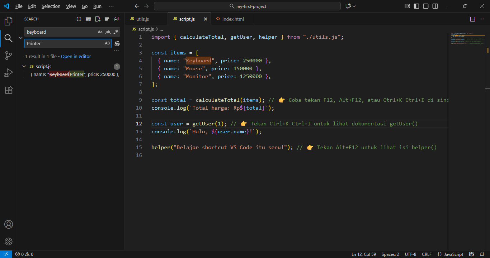Refresh the search results

point(79,19)
